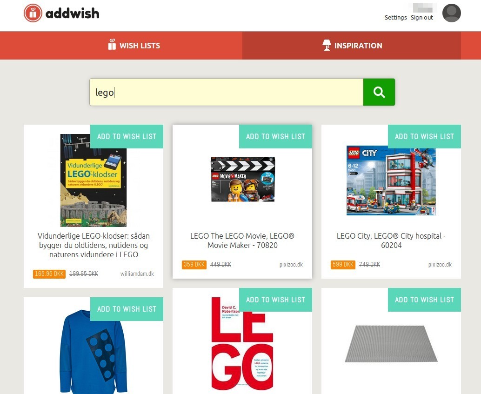Open the LEGO Movie Maker box image
481x394 pixels.
pyautogui.click(x=243, y=180)
